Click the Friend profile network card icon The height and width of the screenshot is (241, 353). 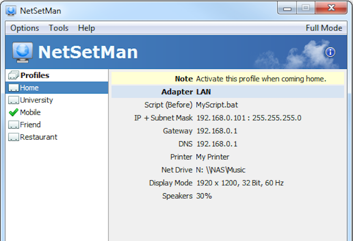pyautogui.click(x=14, y=125)
